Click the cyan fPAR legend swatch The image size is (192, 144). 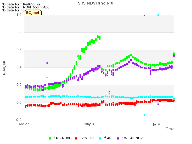click(x=100, y=138)
